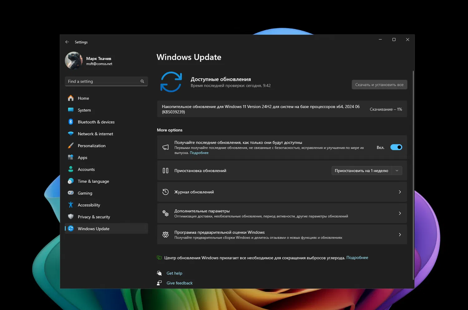Select Windows Update label in sidebar
Viewport: 468px width, 310px height.
pyautogui.click(x=94, y=229)
